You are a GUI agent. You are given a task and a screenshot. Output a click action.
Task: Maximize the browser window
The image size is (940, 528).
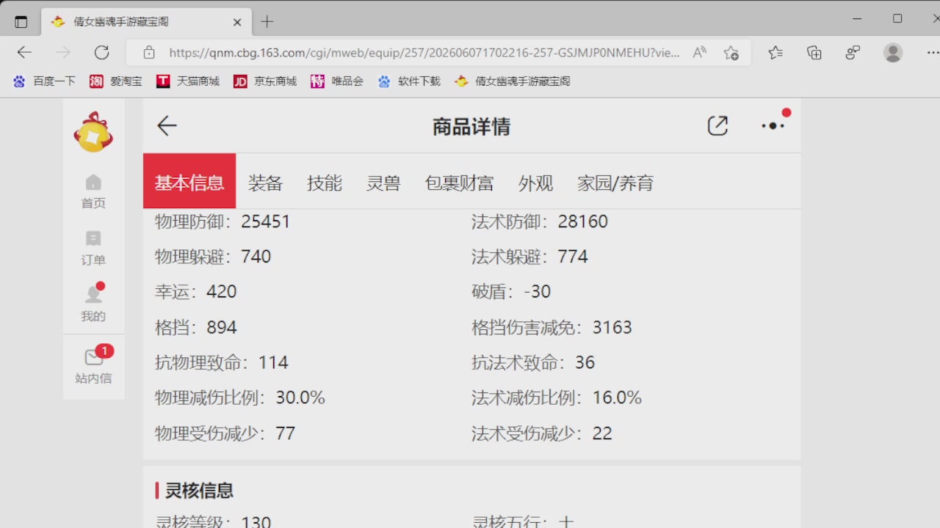tap(897, 19)
